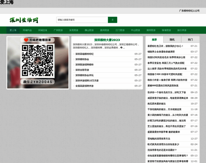Focus the keyword search input field
The height and width of the screenshot is (163, 206).
82,20
